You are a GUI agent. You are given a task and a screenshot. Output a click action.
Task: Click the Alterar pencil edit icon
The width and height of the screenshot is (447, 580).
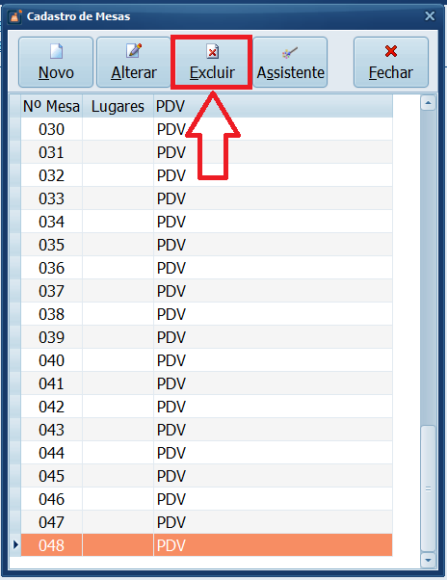click(x=134, y=51)
